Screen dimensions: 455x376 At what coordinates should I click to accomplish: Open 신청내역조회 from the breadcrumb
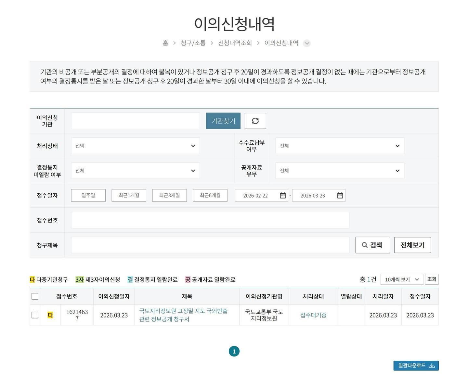[x=235, y=43]
